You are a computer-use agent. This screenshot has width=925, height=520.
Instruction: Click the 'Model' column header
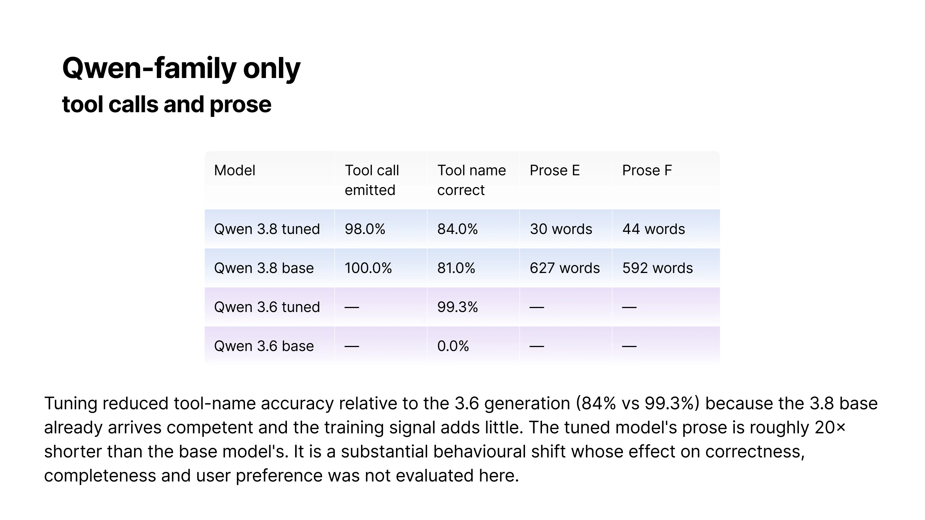(235, 170)
